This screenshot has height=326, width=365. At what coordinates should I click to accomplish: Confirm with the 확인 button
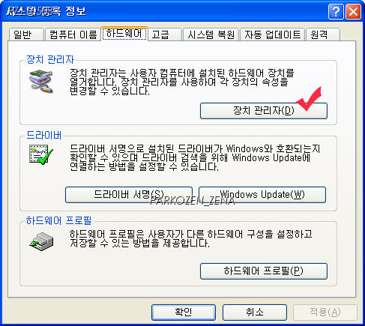point(184,313)
